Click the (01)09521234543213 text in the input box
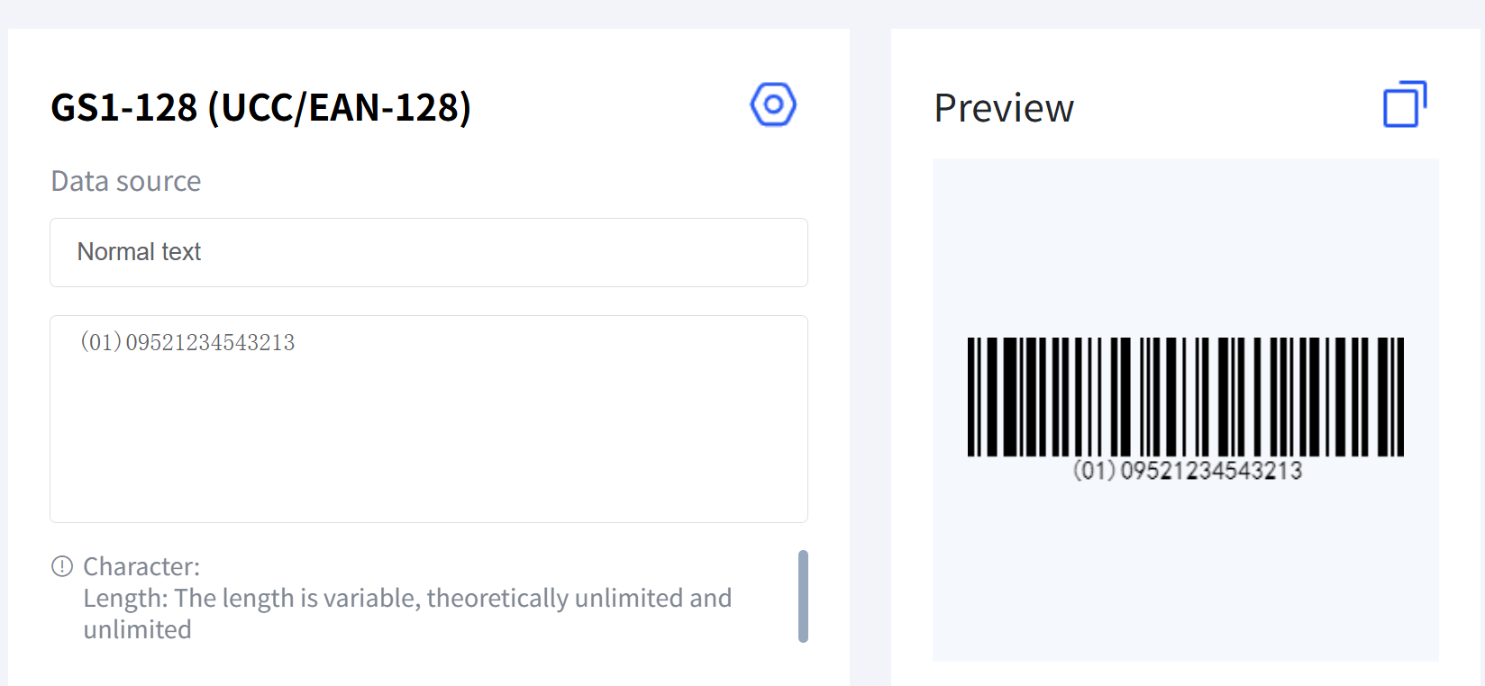The image size is (1485, 686). [x=187, y=343]
